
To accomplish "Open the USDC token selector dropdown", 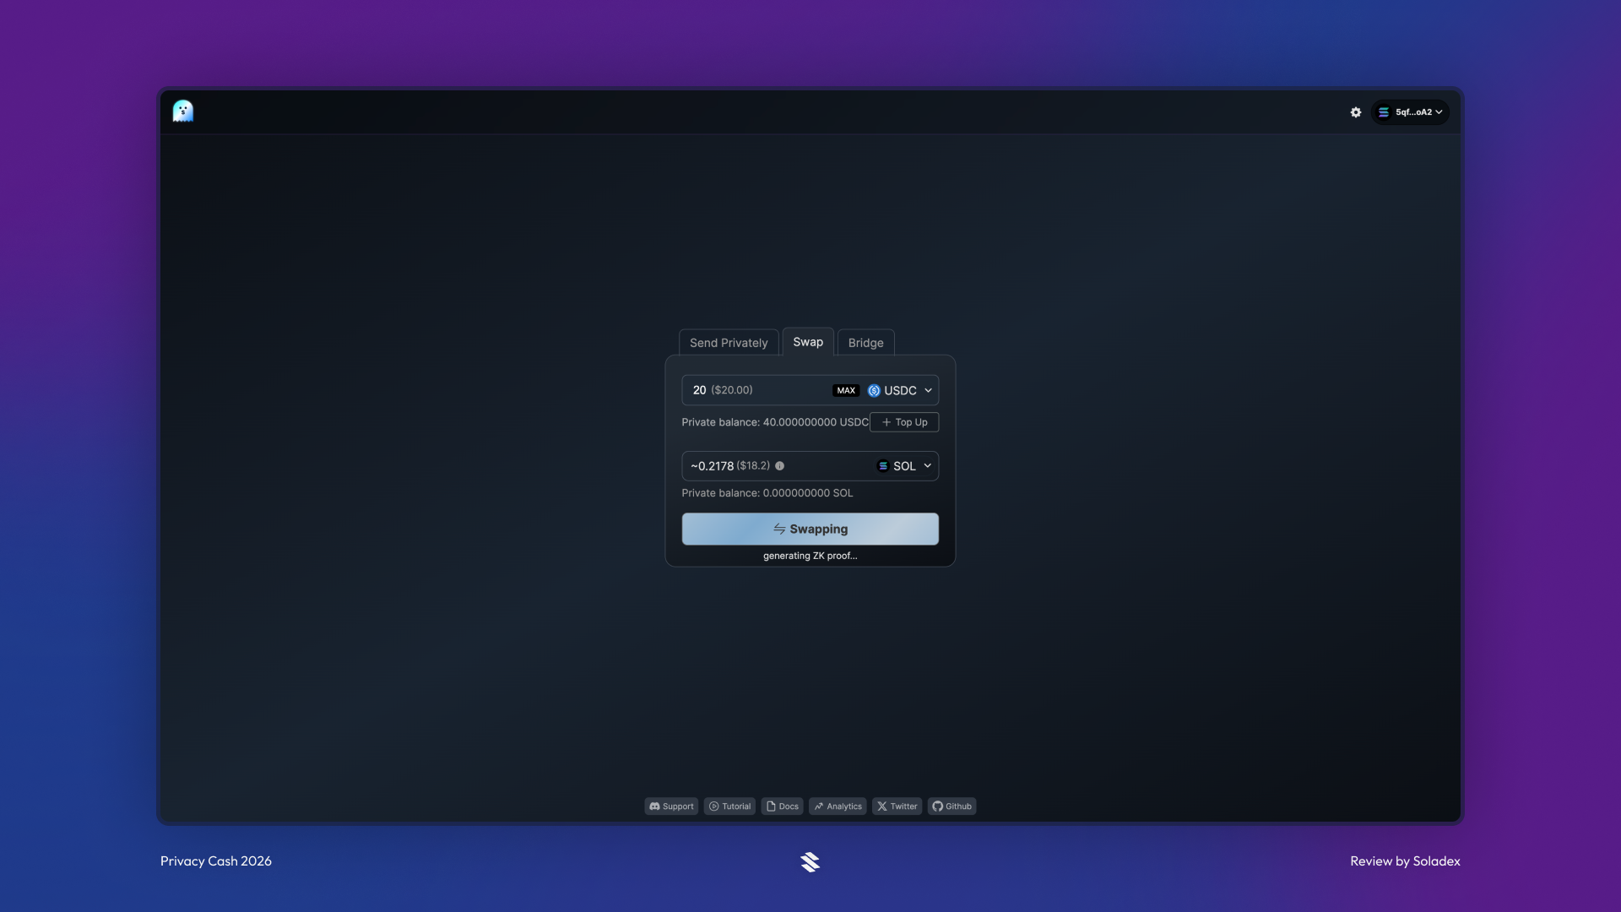I will tap(929, 390).
